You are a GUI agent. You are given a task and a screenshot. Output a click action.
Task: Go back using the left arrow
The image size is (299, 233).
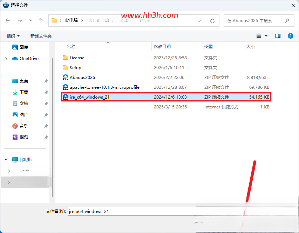[8, 20]
